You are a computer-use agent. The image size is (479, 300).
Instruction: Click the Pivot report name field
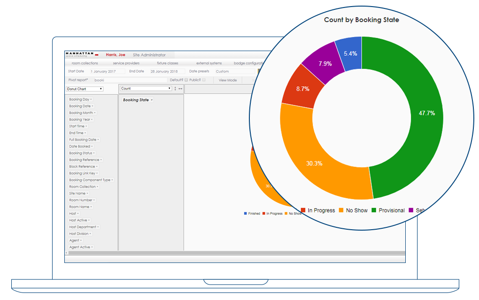(x=131, y=80)
